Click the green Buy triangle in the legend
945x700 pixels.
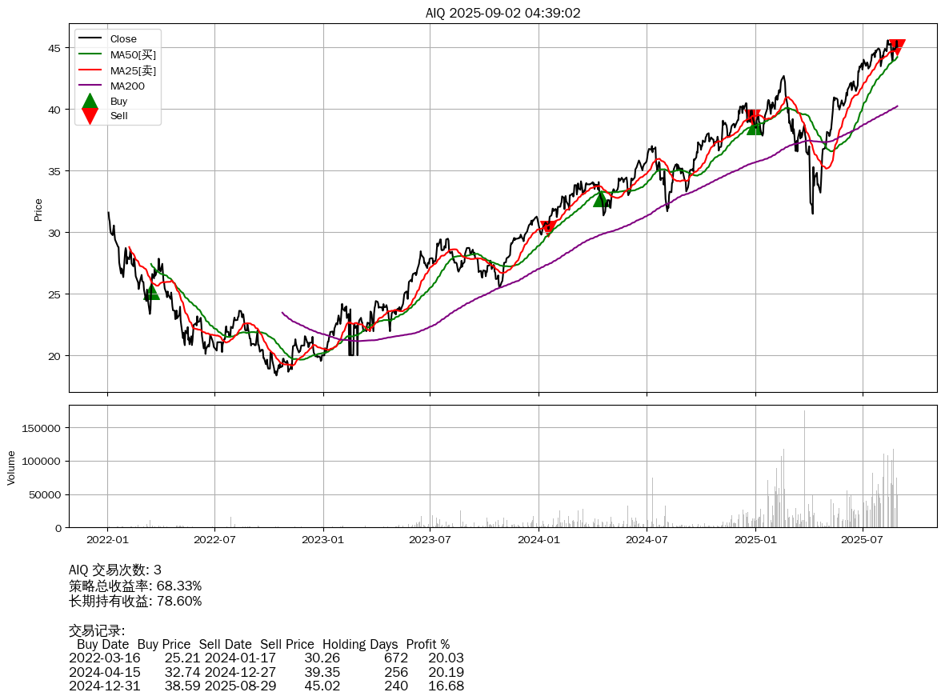(90, 102)
